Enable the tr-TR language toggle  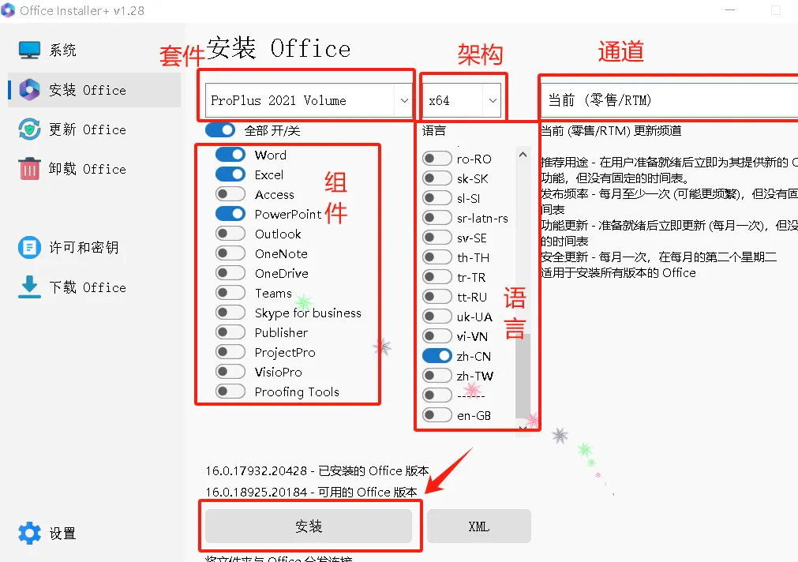(437, 277)
